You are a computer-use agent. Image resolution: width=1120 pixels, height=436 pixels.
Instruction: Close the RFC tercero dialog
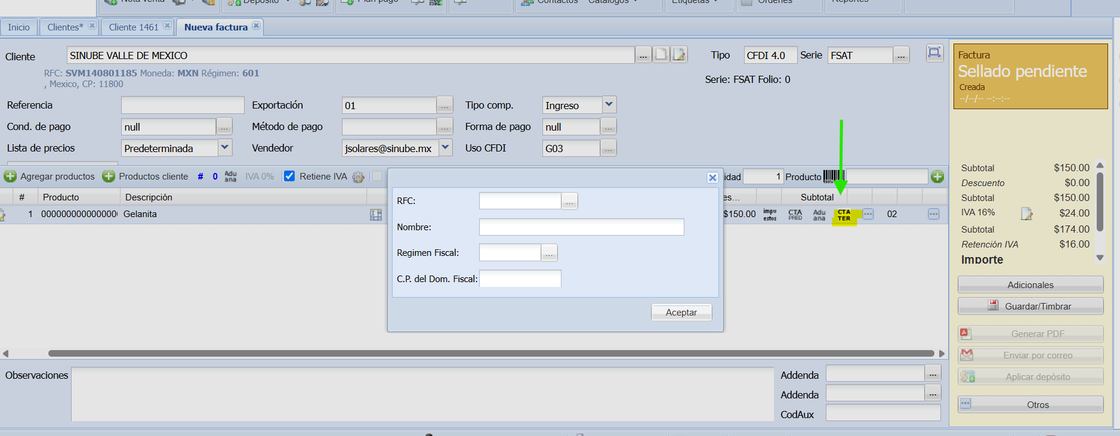point(712,178)
